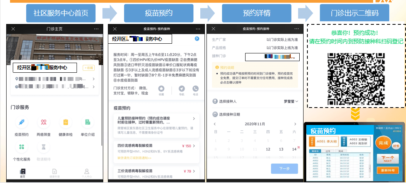Switch to 健康科普 bottom tab
Screen dimensions: 406x183
point(55,173)
